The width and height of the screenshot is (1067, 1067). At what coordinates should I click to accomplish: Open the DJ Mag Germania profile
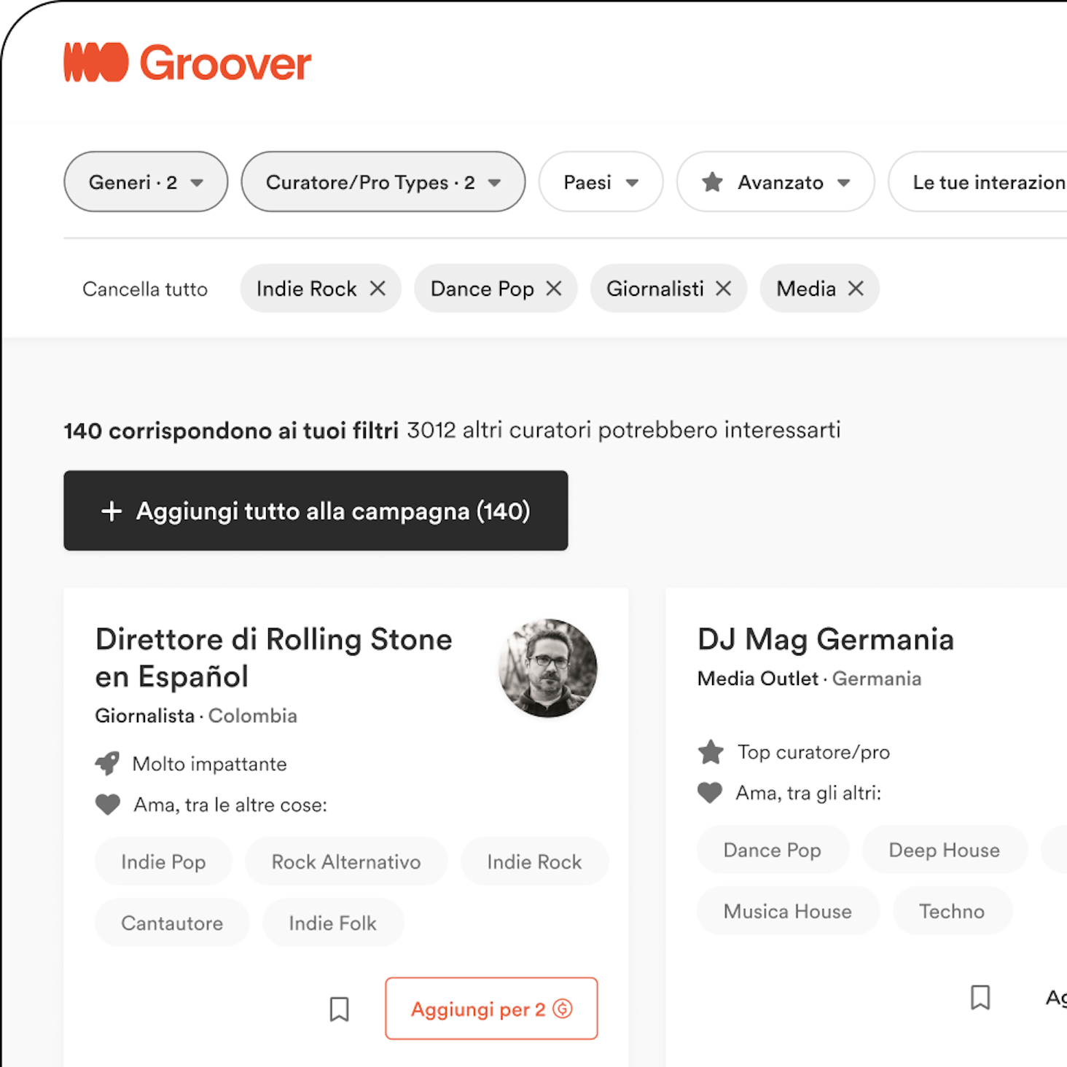826,639
